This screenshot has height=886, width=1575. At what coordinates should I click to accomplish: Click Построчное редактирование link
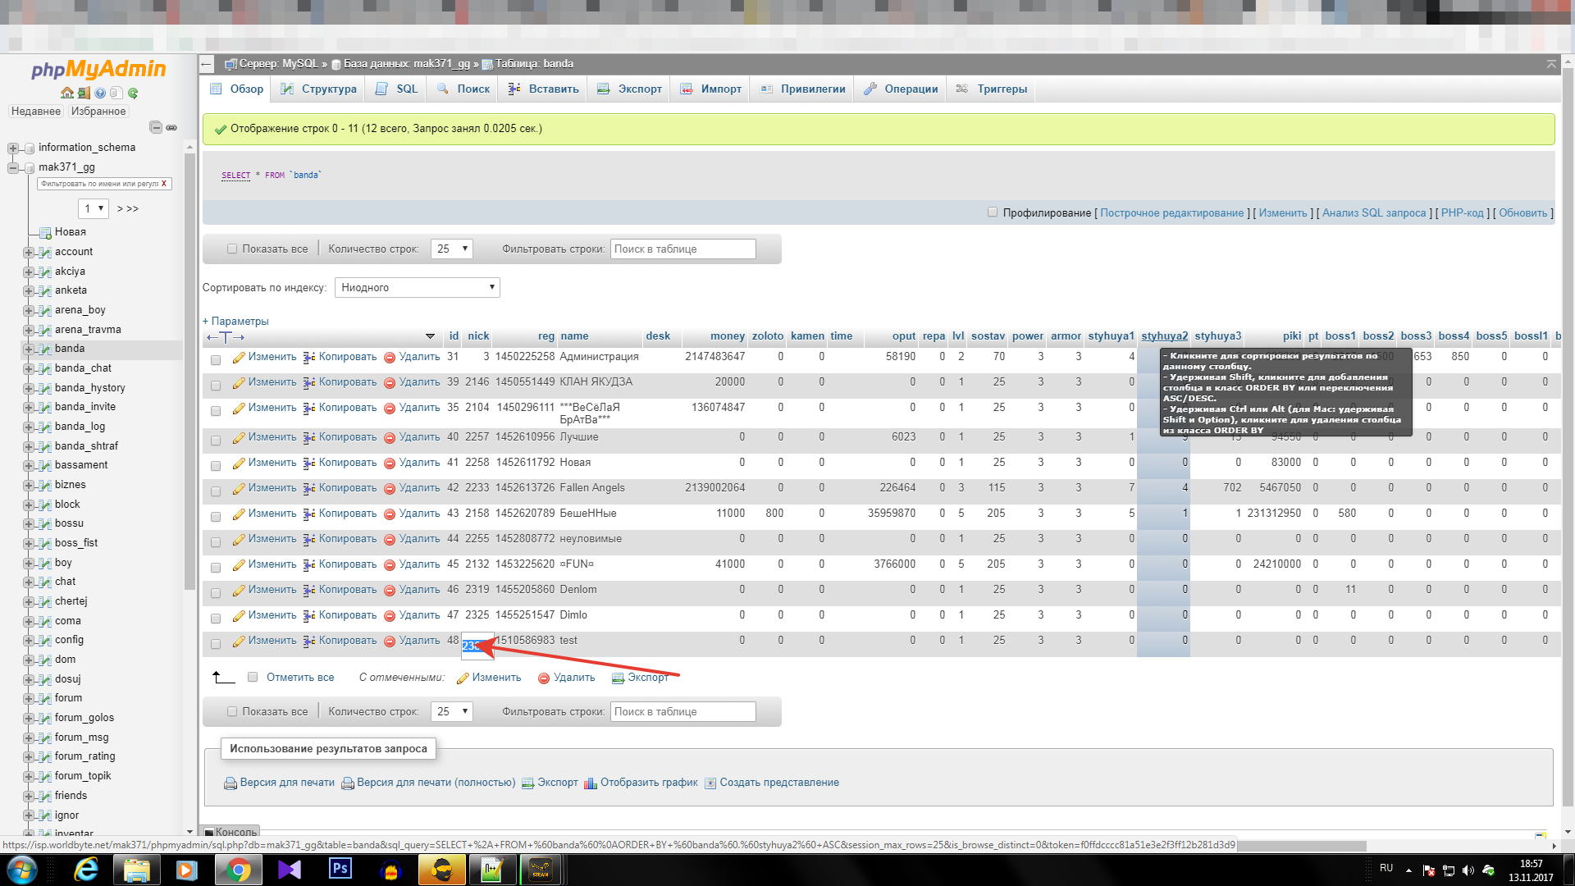(x=1171, y=213)
